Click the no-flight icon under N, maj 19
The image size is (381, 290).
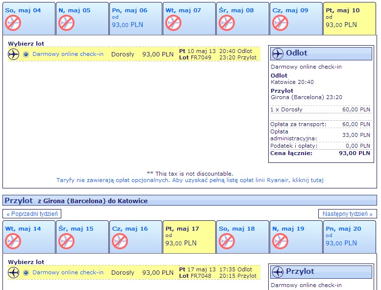coord(280,241)
